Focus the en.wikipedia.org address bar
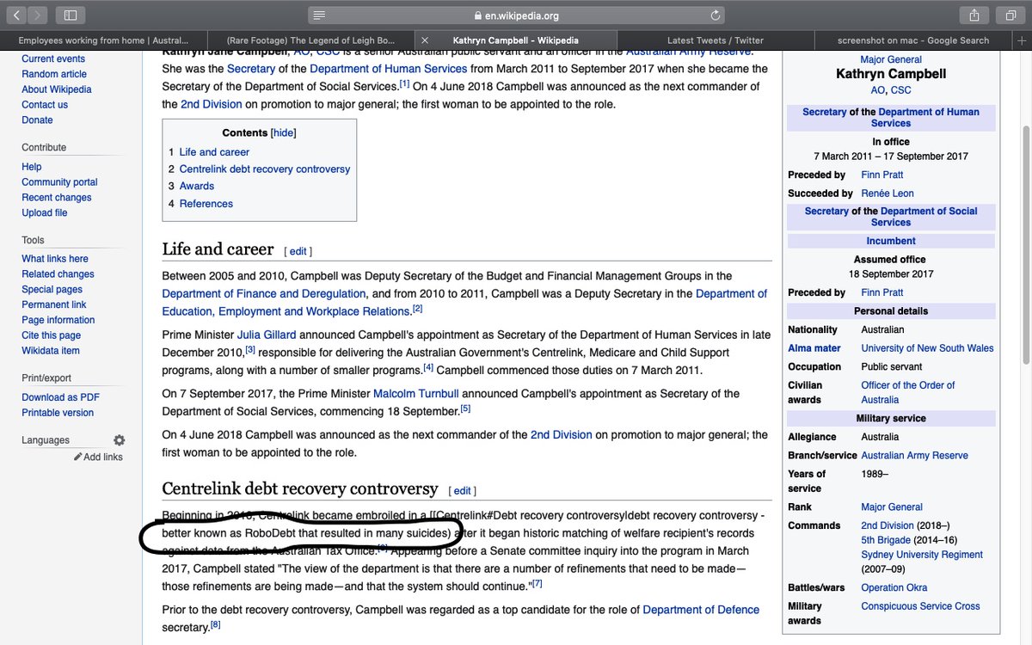1032x645 pixels. (516, 15)
